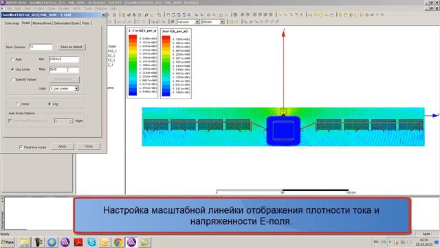
Task: Click the system tray clock
Action: (423, 242)
